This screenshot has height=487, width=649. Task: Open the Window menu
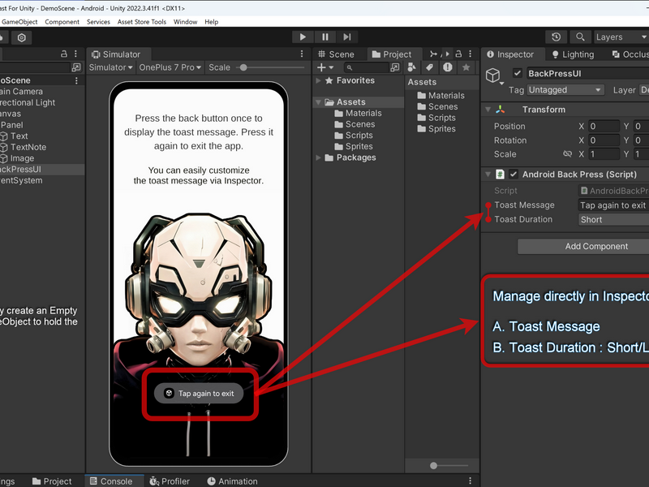point(185,22)
